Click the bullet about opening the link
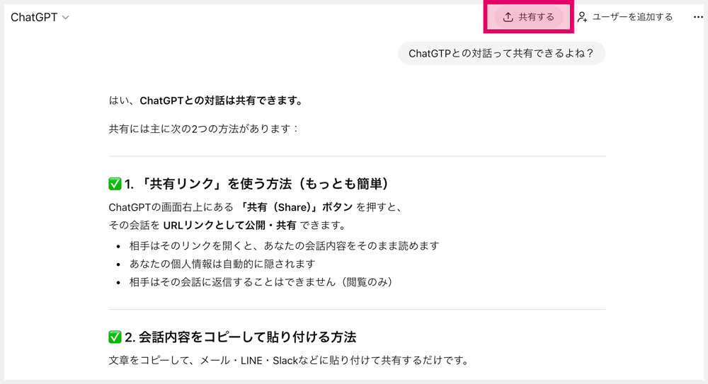Image resolution: width=708 pixels, height=384 pixels. coord(284,245)
